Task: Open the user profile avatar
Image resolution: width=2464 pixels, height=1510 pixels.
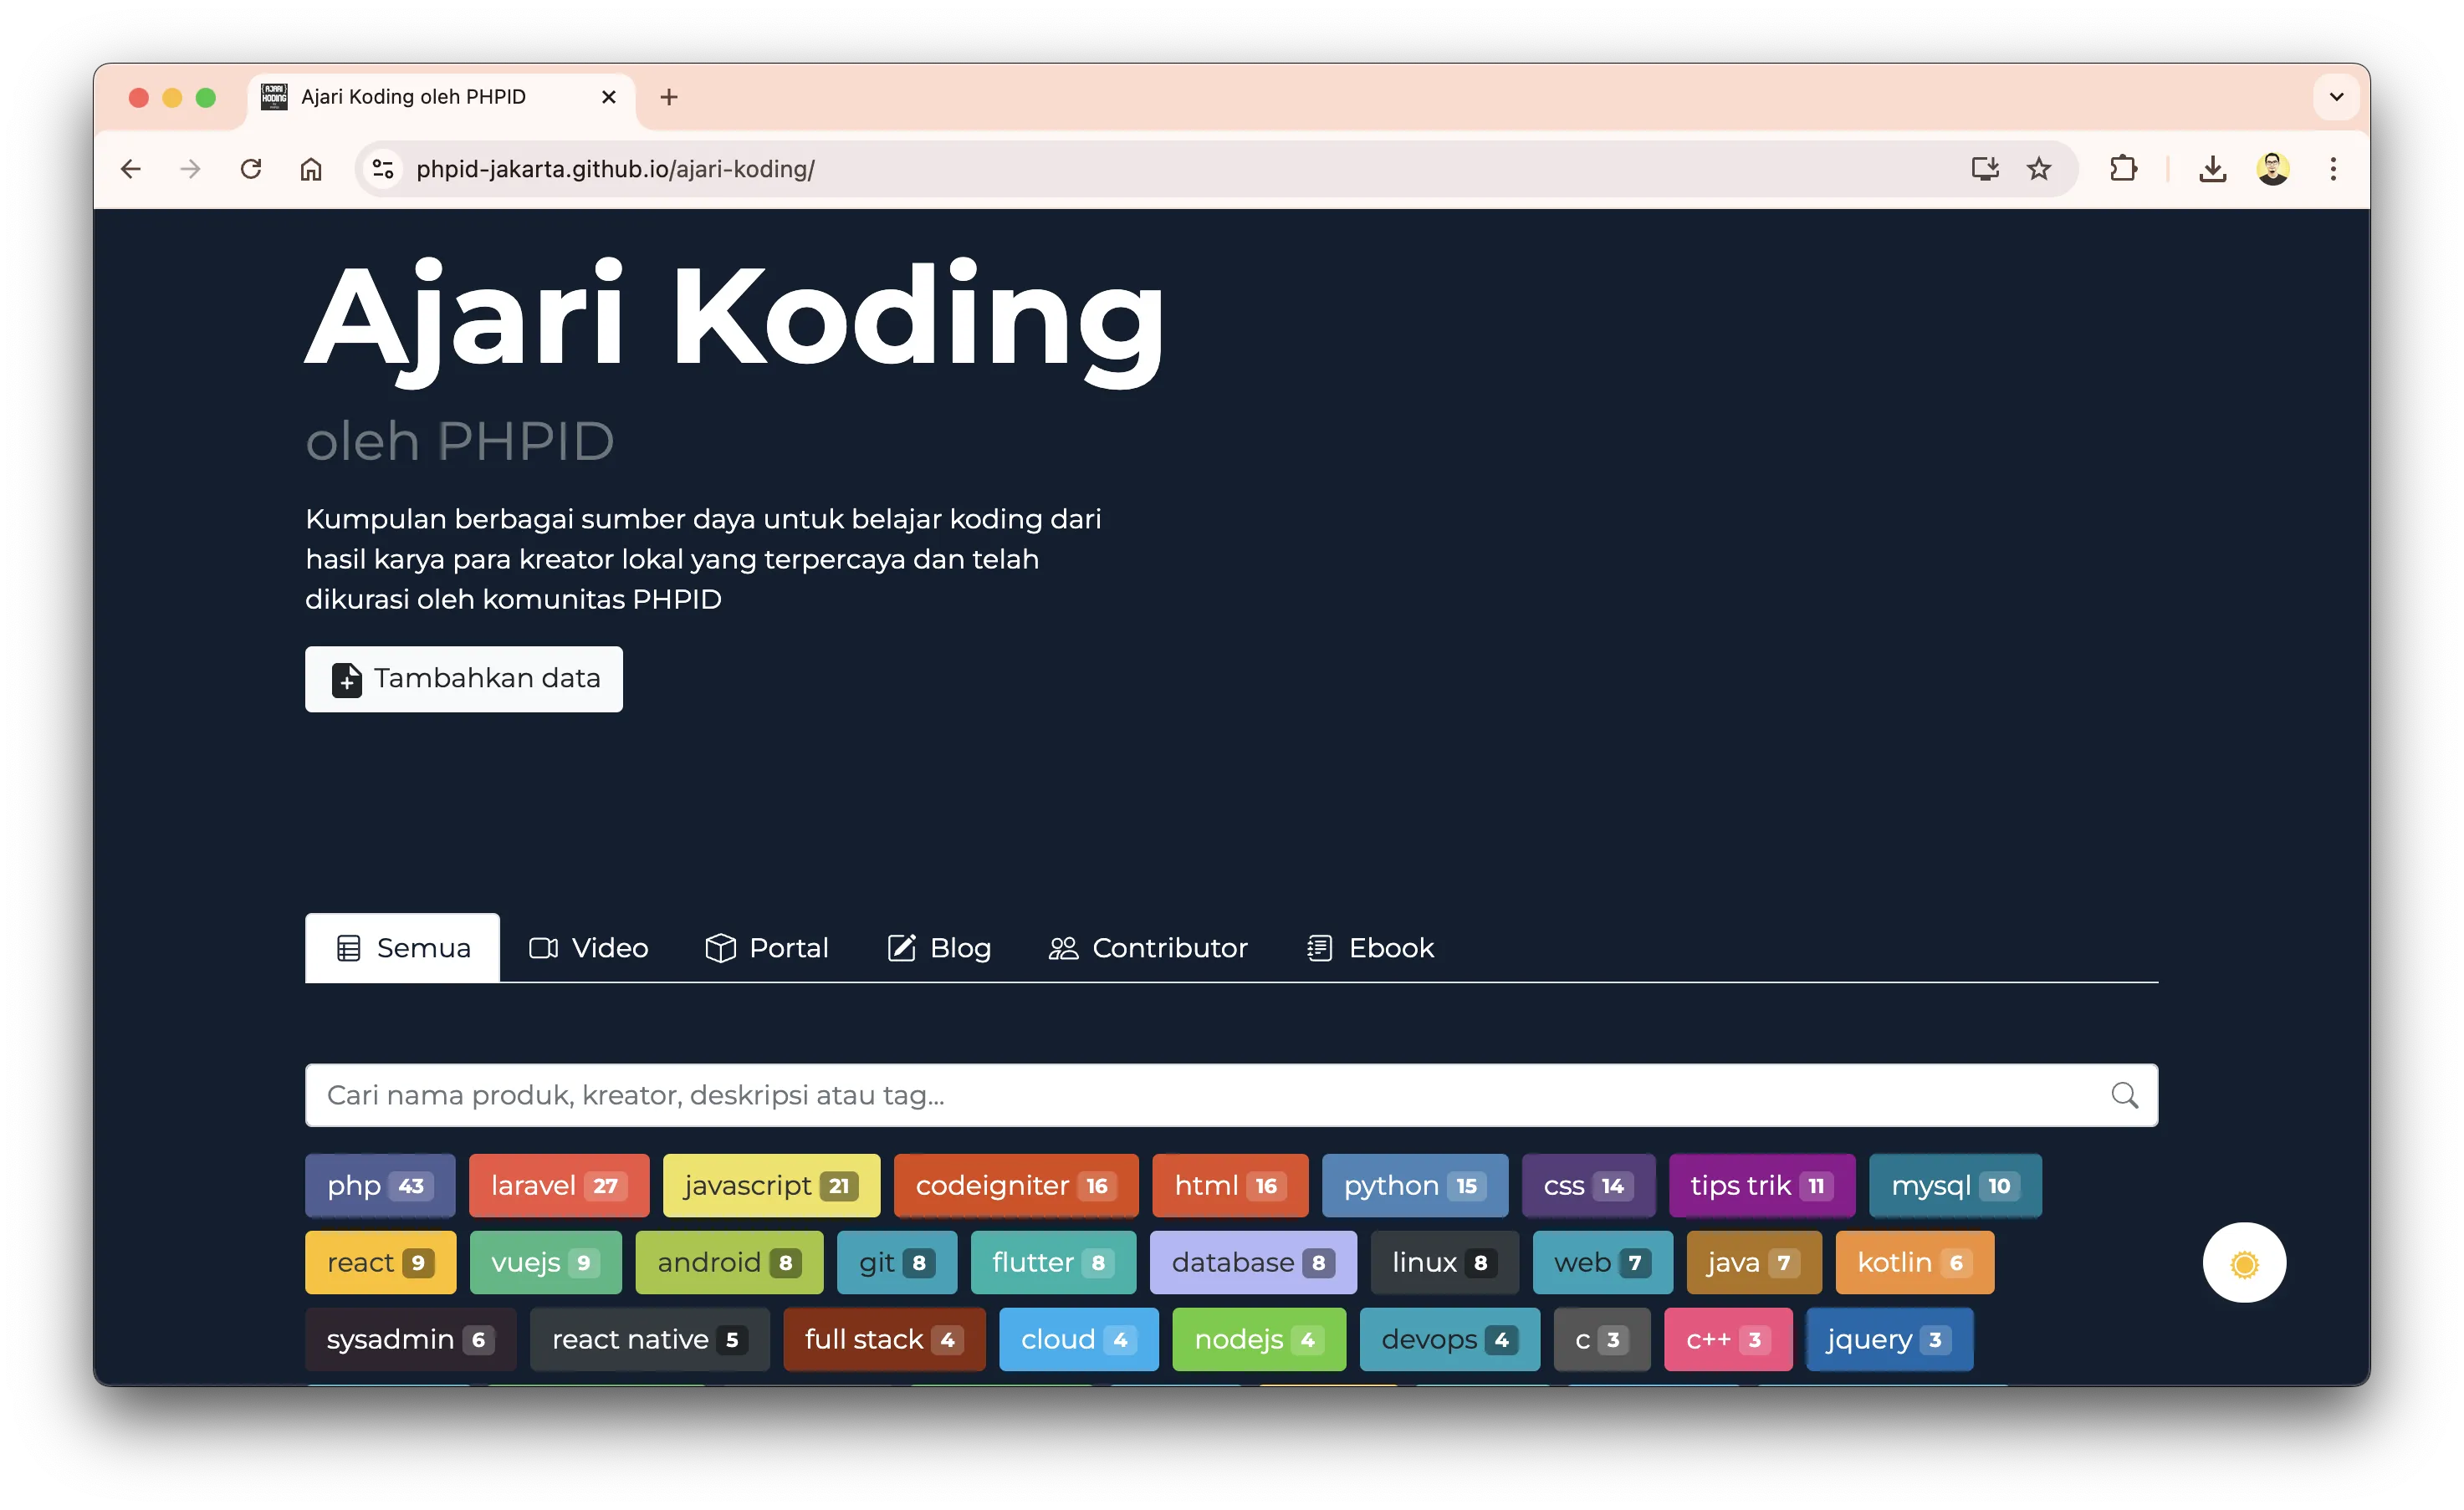Action: tap(2272, 169)
